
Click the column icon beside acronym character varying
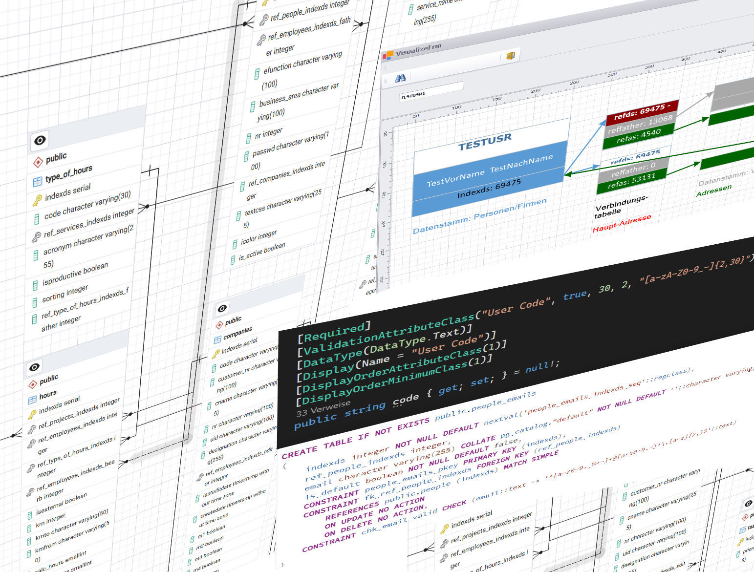(35, 255)
